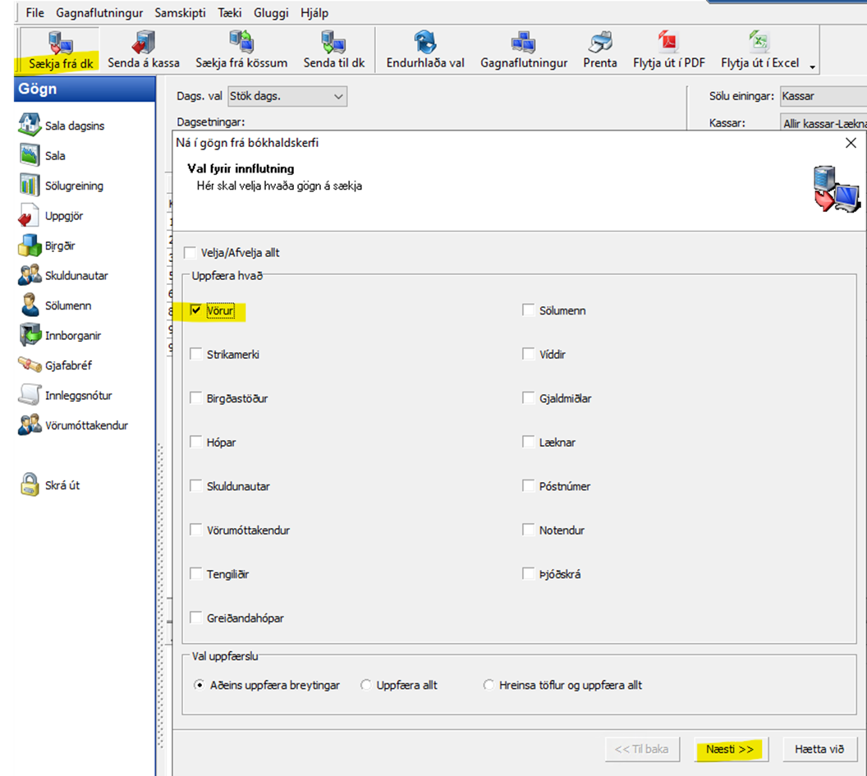Expand the Dags. val dropdown
This screenshot has width=867, height=776.
tap(338, 96)
